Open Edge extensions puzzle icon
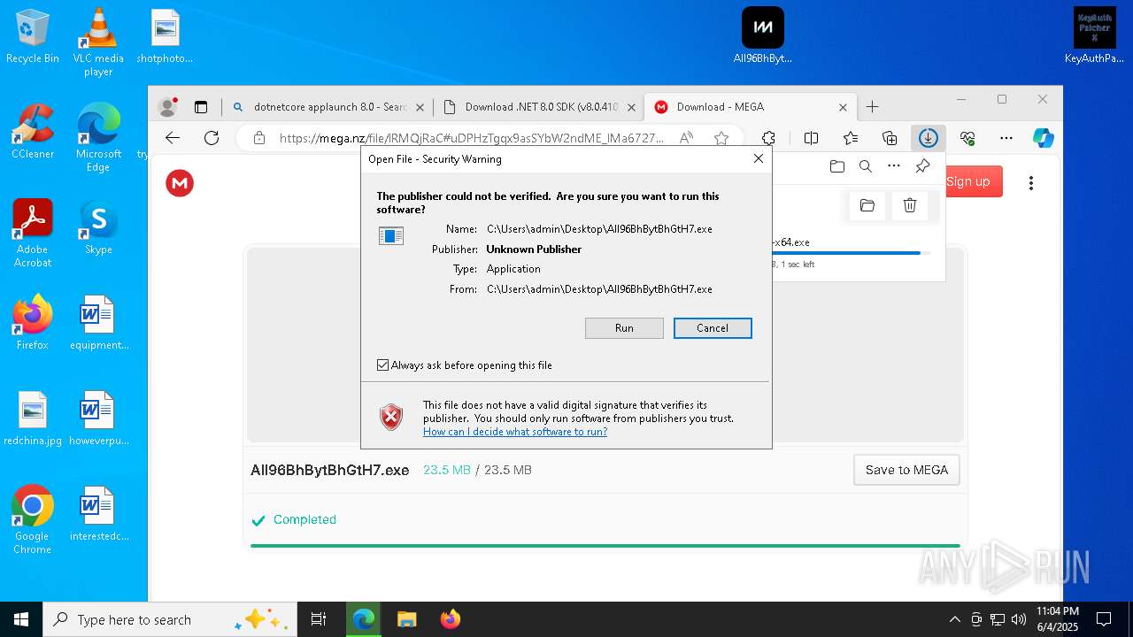This screenshot has height=637, width=1133. coord(768,138)
